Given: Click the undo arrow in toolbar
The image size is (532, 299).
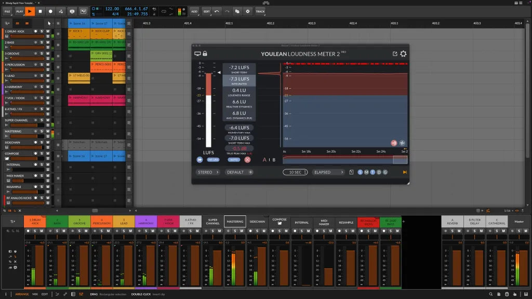Looking at the screenshot, I should click(x=217, y=11).
